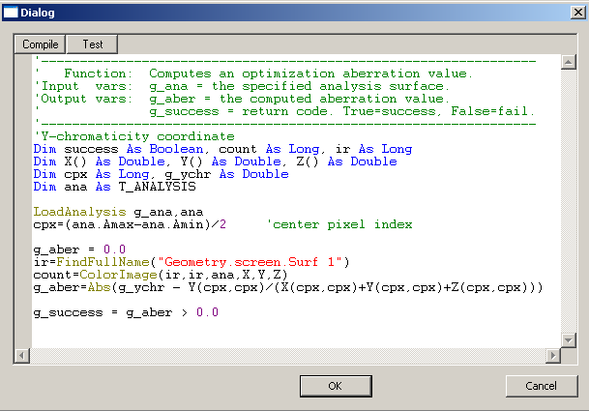Click the horizontal scrollbar right arrow

[553, 355]
